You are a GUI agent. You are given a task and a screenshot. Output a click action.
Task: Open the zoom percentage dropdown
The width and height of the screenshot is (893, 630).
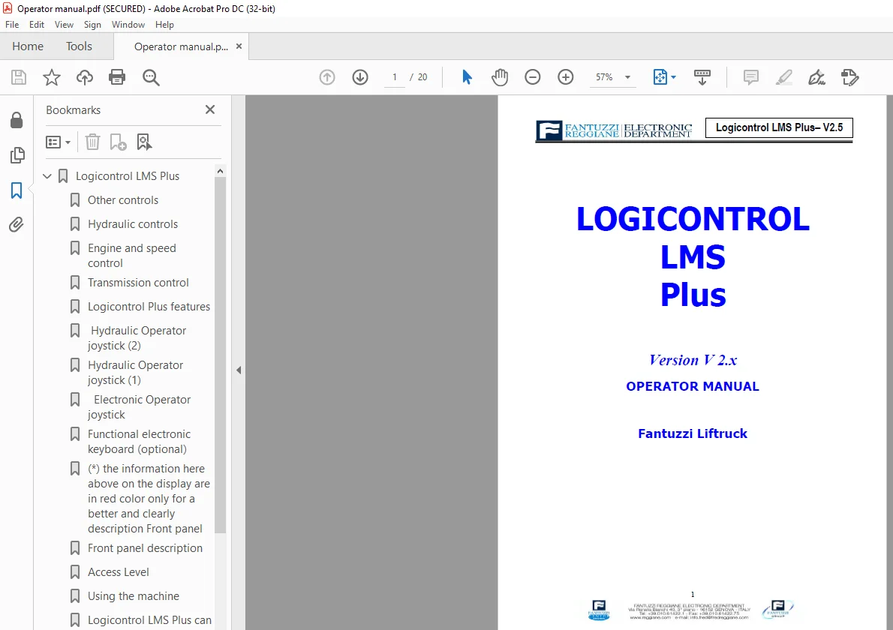tap(627, 76)
